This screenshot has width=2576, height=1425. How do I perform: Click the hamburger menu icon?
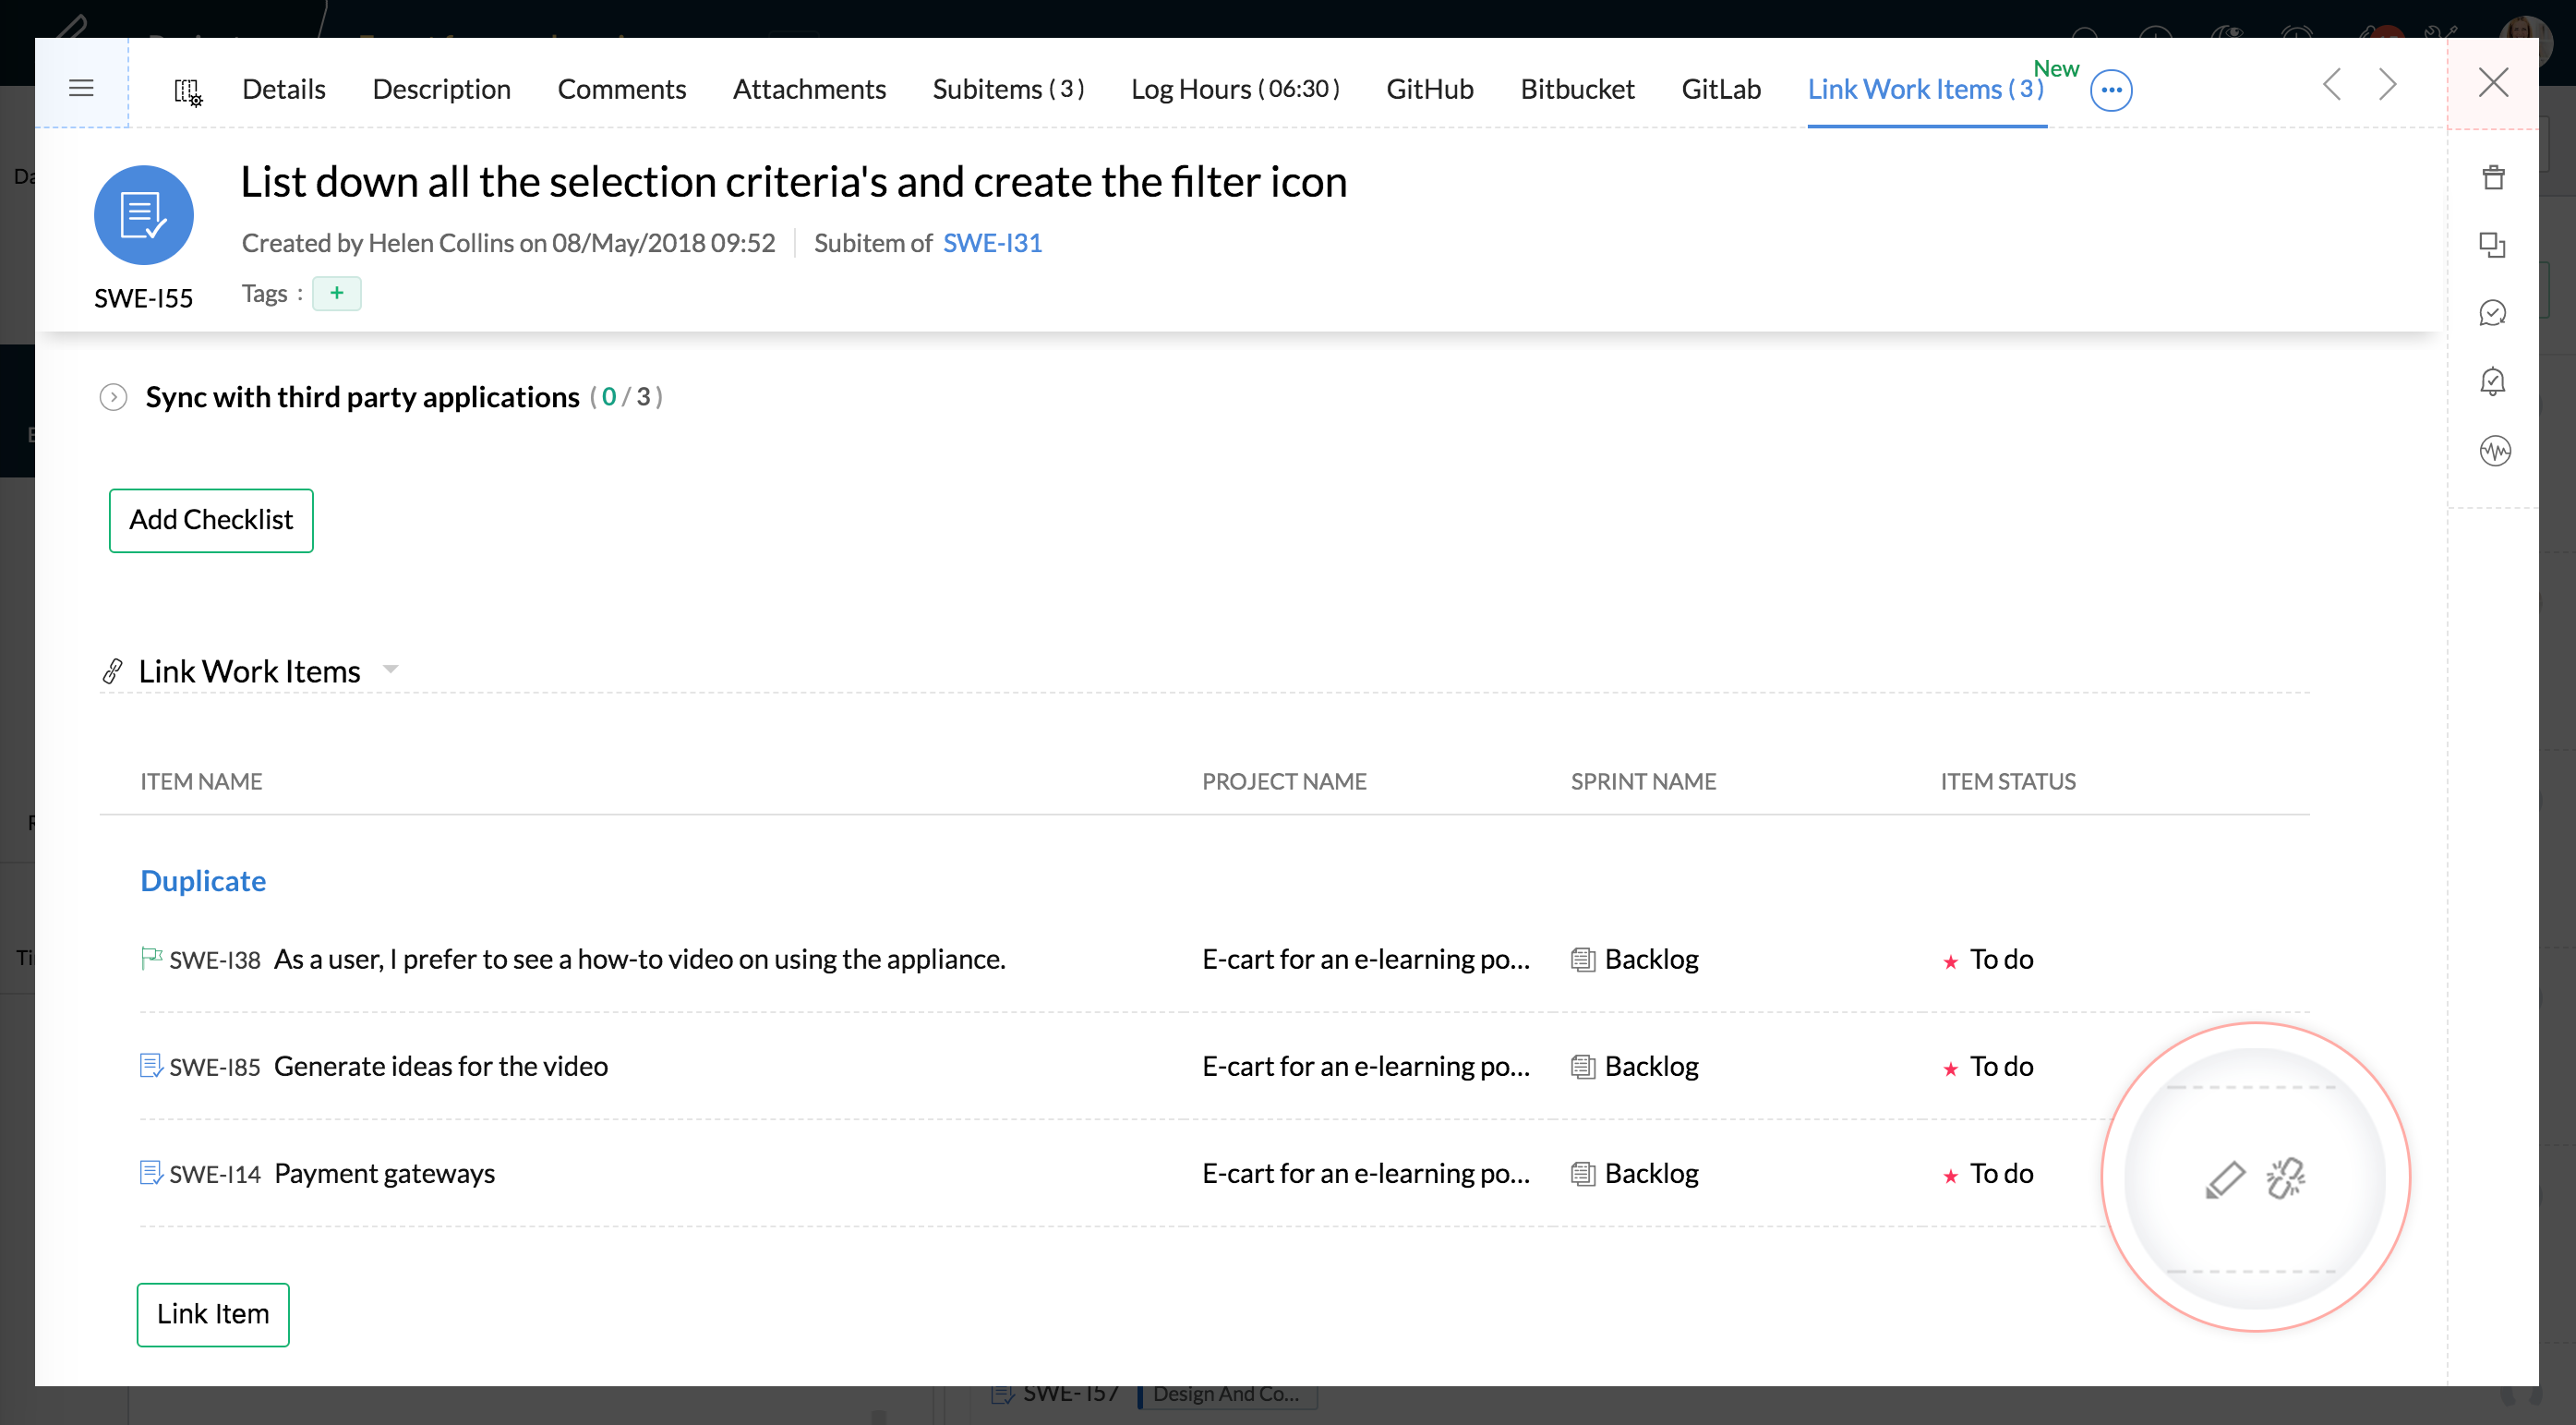pos(81,88)
